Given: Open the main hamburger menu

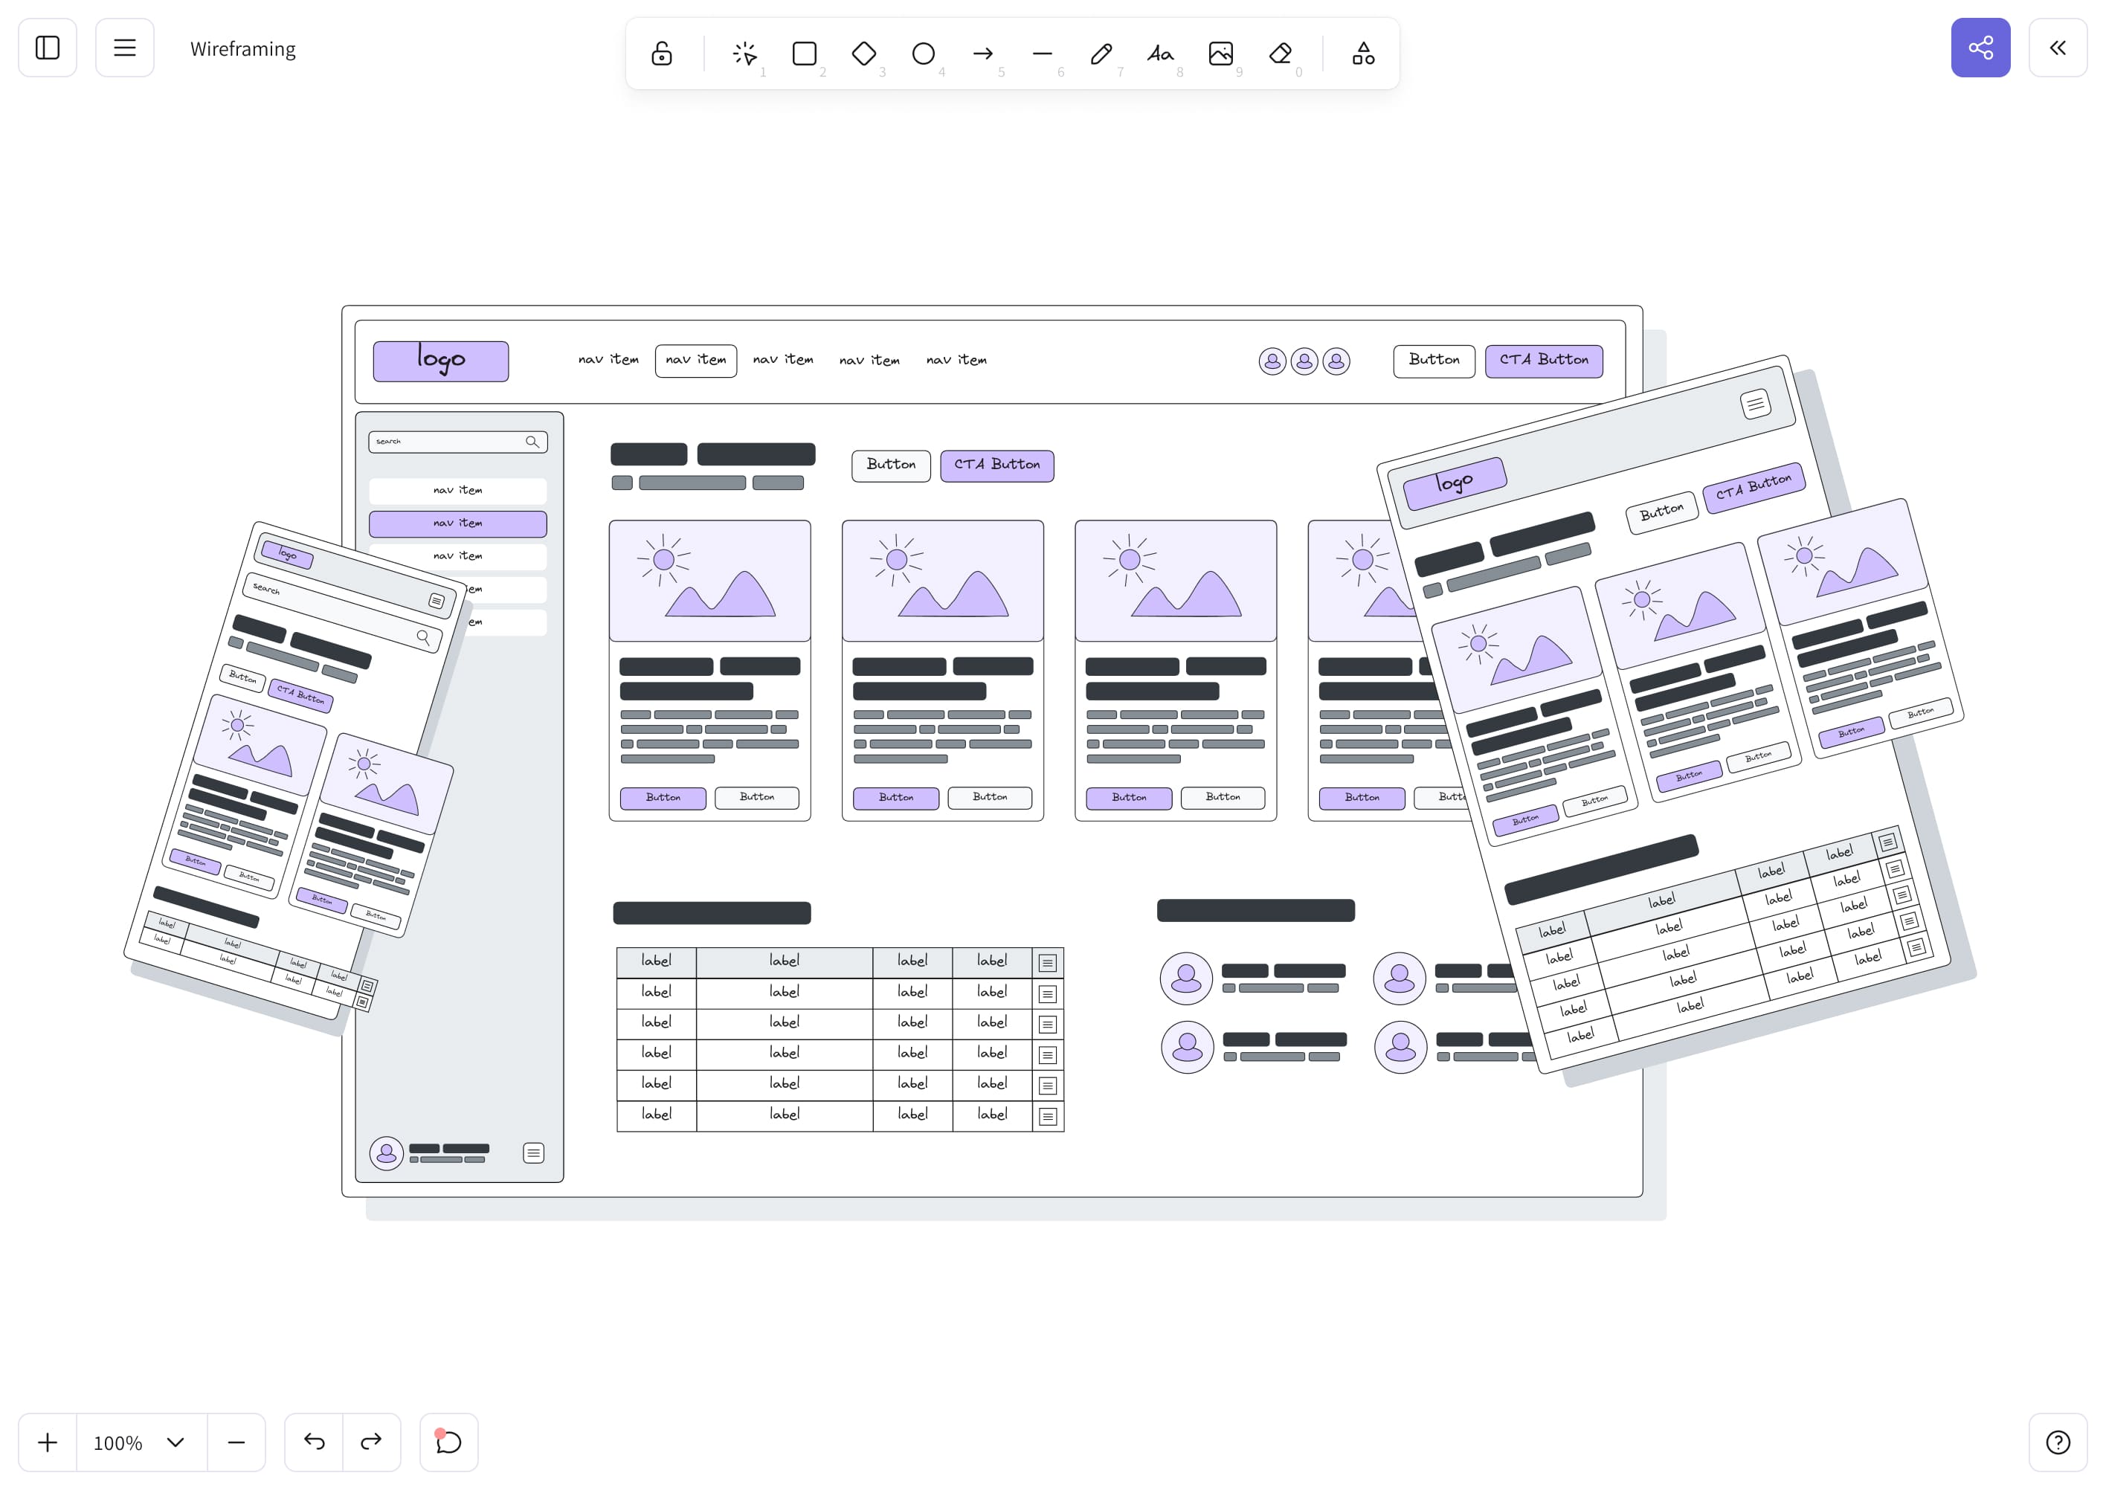Looking at the screenshot, I should click(124, 47).
